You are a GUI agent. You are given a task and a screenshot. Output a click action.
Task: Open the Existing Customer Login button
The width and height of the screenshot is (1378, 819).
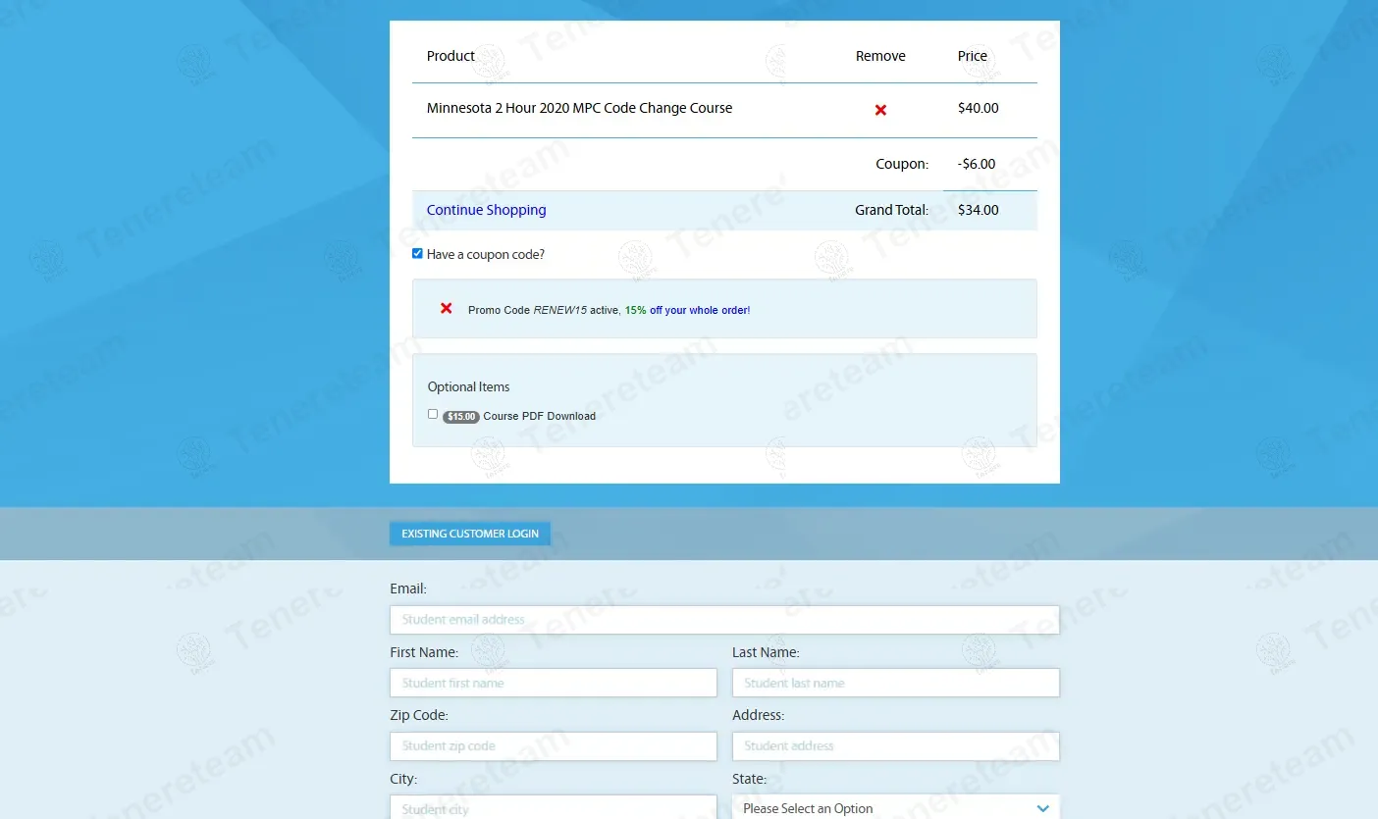pos(470,534)
